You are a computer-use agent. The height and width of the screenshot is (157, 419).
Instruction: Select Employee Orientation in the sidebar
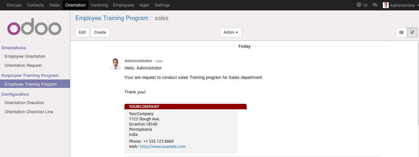pyautogui.click(x=25, y=56)
